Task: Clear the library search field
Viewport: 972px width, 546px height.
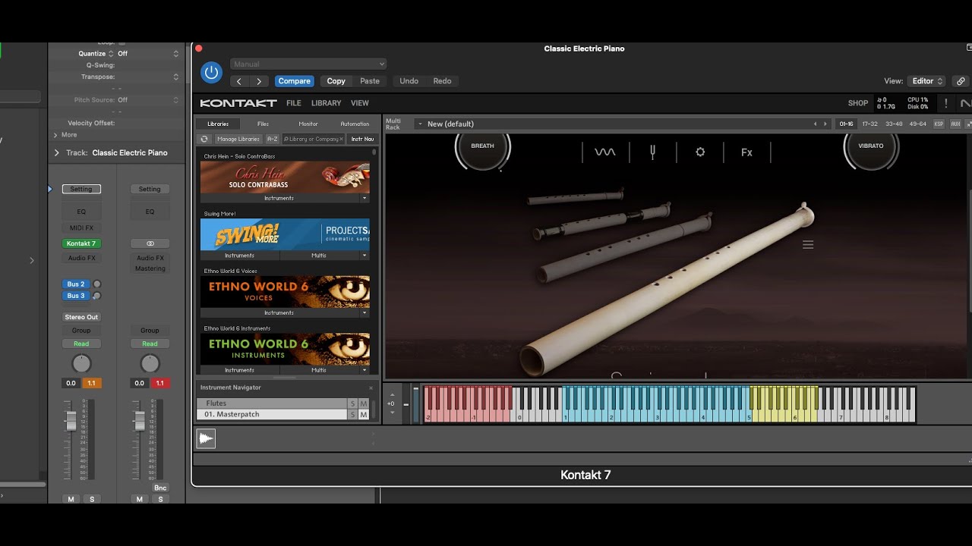Action: pyautogui.click(x=341, y=139)
